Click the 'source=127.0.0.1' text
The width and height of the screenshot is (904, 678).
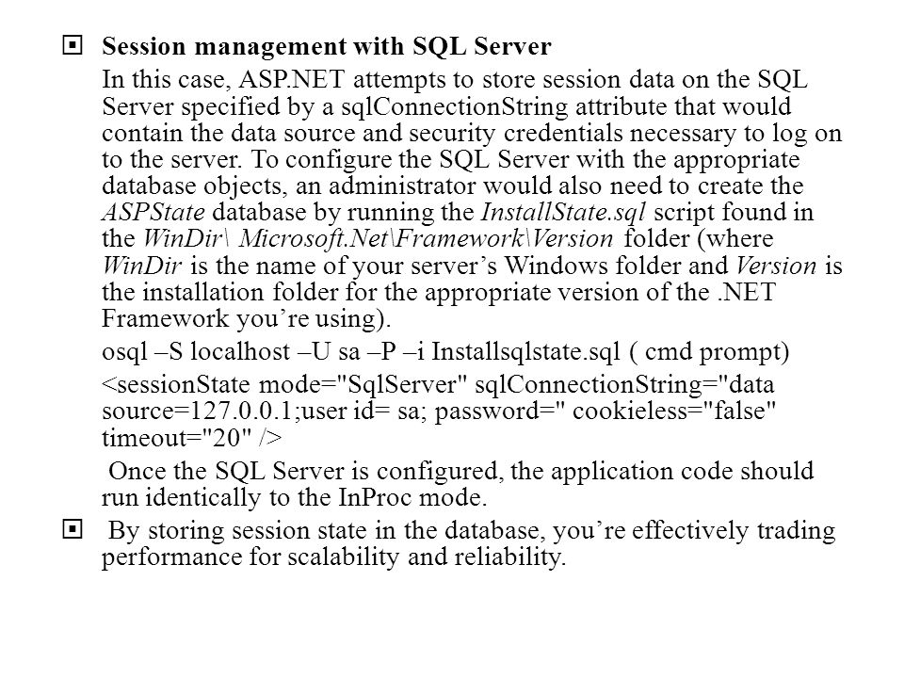[x=197, y=412]
